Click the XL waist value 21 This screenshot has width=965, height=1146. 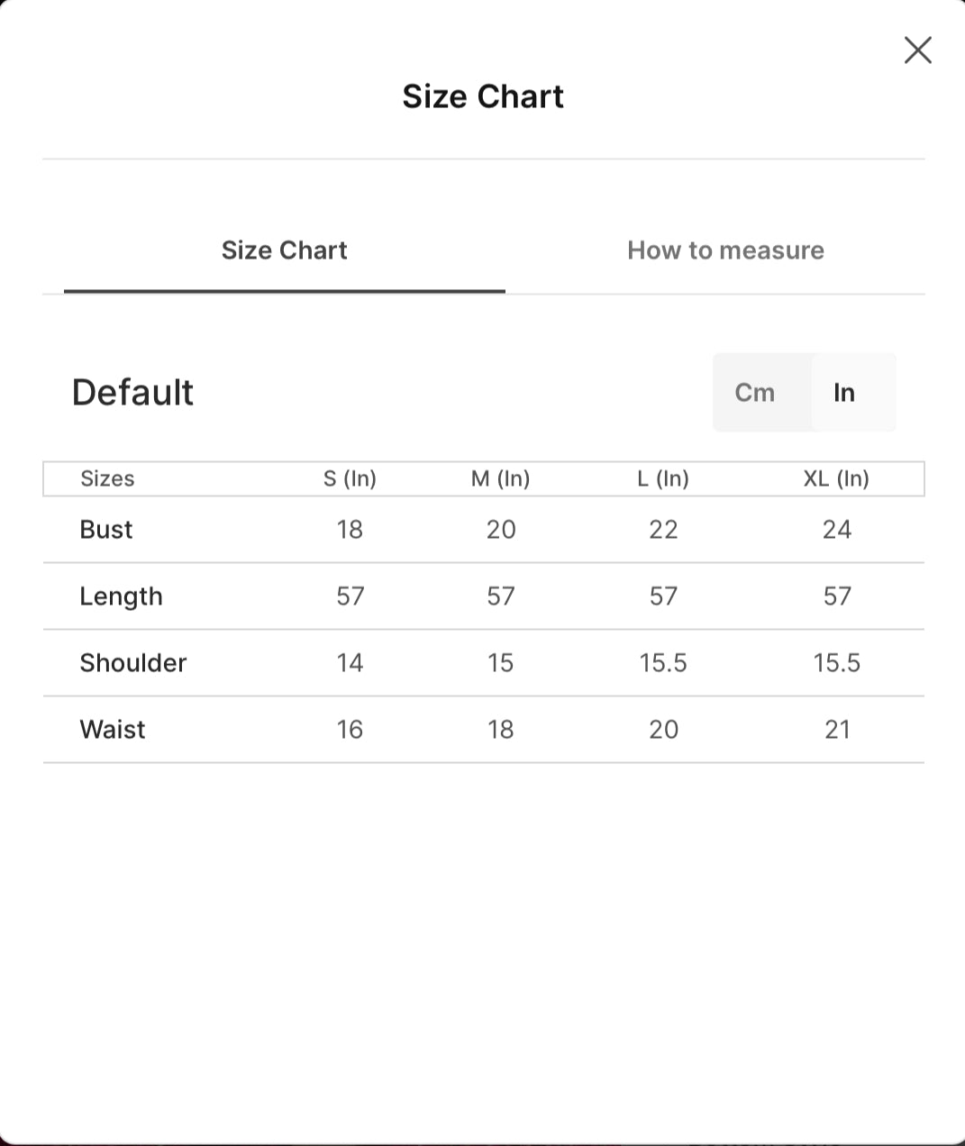(x=838, y=730)
